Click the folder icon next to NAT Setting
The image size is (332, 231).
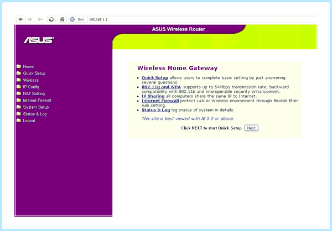pos(19,93)
